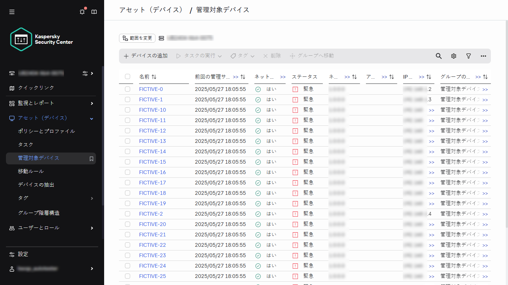The height and width of the screenshot is (285, 508).
Task: Open the device list search magnifier
Action: click(438, 56)
